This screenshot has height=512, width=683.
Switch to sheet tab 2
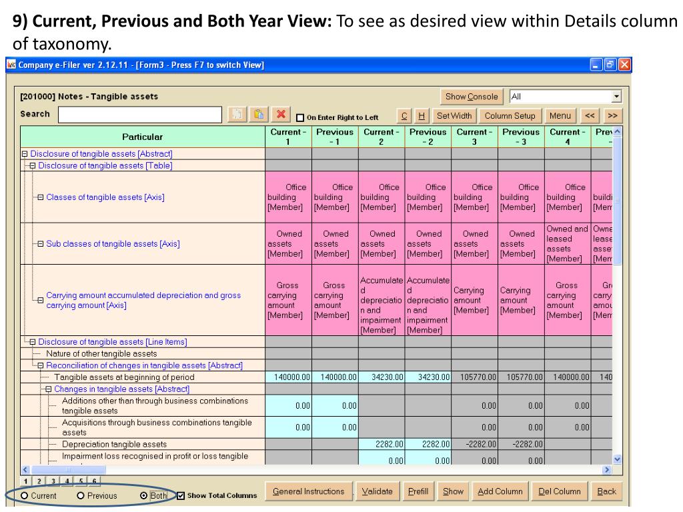click(39, 481)
